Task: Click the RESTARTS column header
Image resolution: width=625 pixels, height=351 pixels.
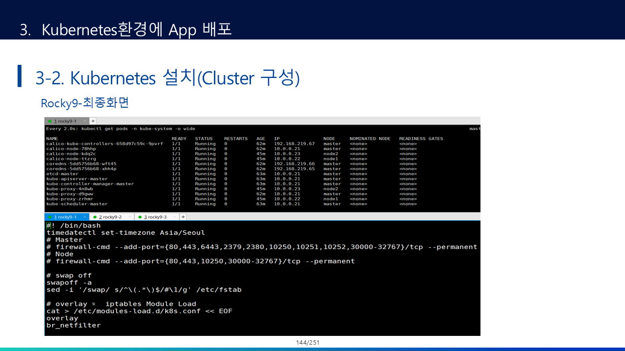Action: coord(236,139)
